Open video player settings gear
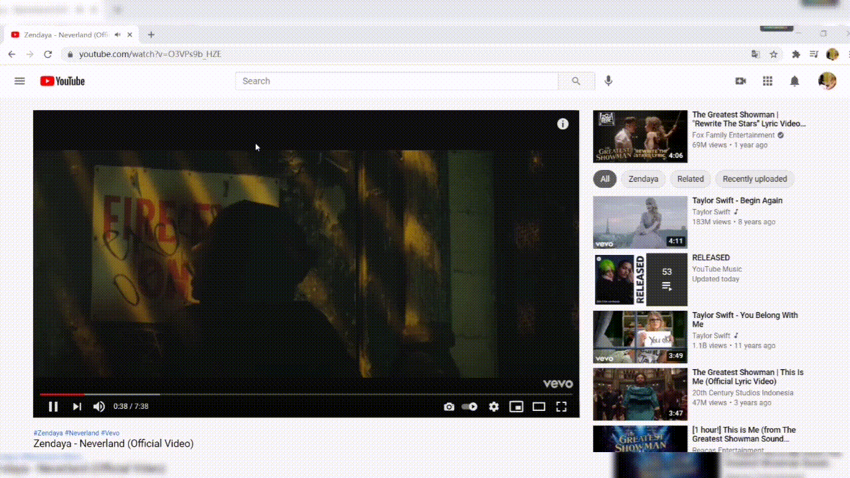850x478 pixels. tap(493, 407)
